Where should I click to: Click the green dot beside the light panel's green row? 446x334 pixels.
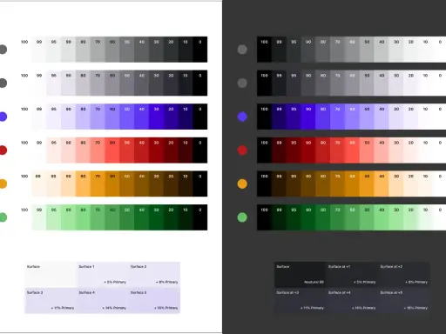pyautogui.click(x=3, y=217)
